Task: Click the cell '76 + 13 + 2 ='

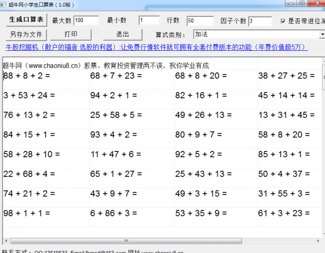Action: [46, 119]
